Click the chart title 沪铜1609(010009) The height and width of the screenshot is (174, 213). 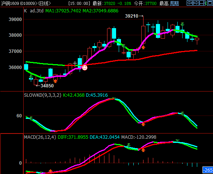19,3
